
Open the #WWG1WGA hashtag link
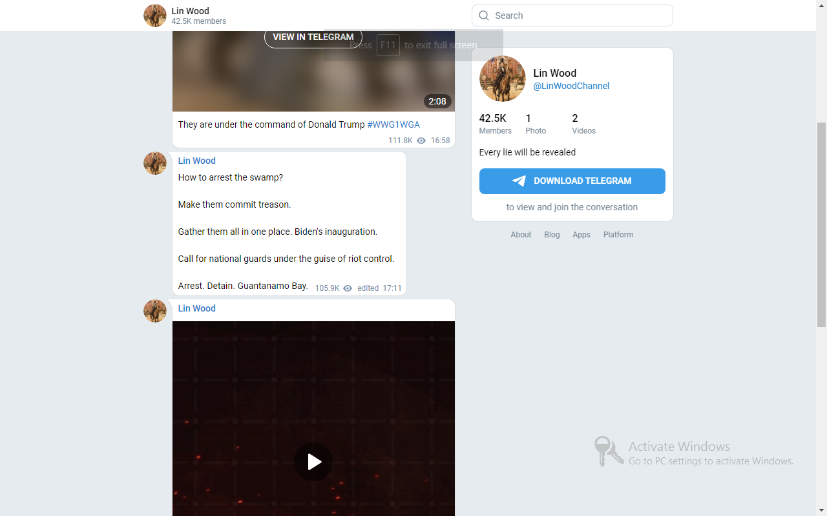click(393, 124)
